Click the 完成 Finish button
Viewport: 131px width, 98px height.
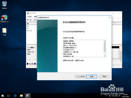[x=91, y=77]
